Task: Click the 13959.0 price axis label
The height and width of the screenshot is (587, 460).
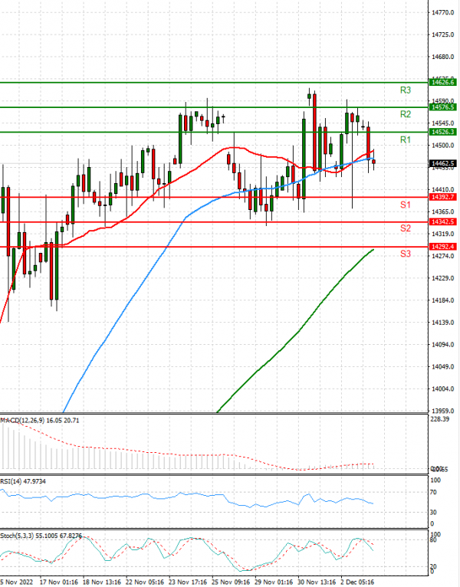Action: coord(443,411)
